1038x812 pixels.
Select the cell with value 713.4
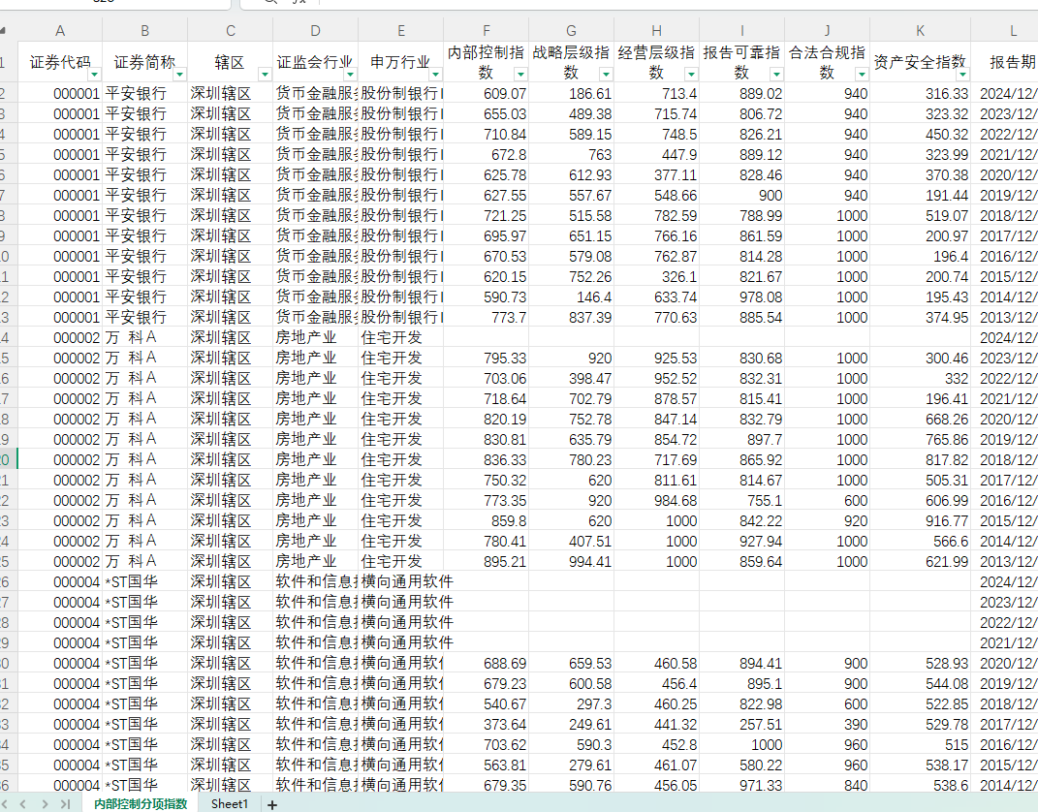point(657,93)
